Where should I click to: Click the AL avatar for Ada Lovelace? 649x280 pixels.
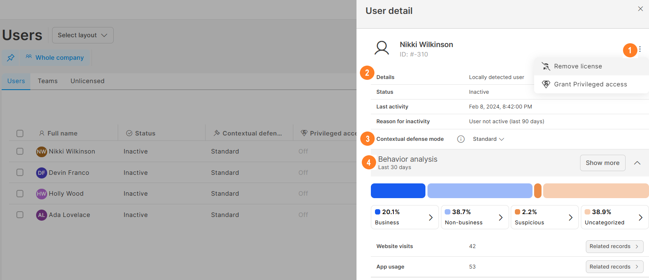tap(41, 215)
